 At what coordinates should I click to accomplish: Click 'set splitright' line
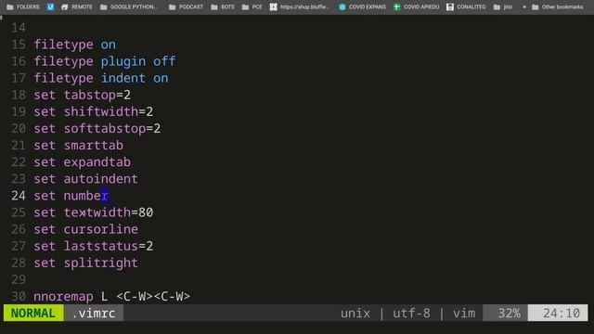point(86,263)
